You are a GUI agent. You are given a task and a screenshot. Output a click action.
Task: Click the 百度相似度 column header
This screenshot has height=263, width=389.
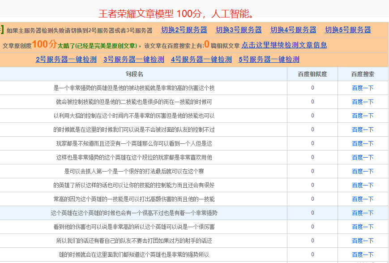tap(312, 74)
